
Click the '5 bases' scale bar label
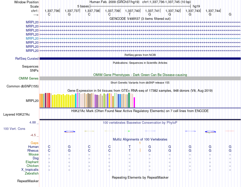pos(83,6)
